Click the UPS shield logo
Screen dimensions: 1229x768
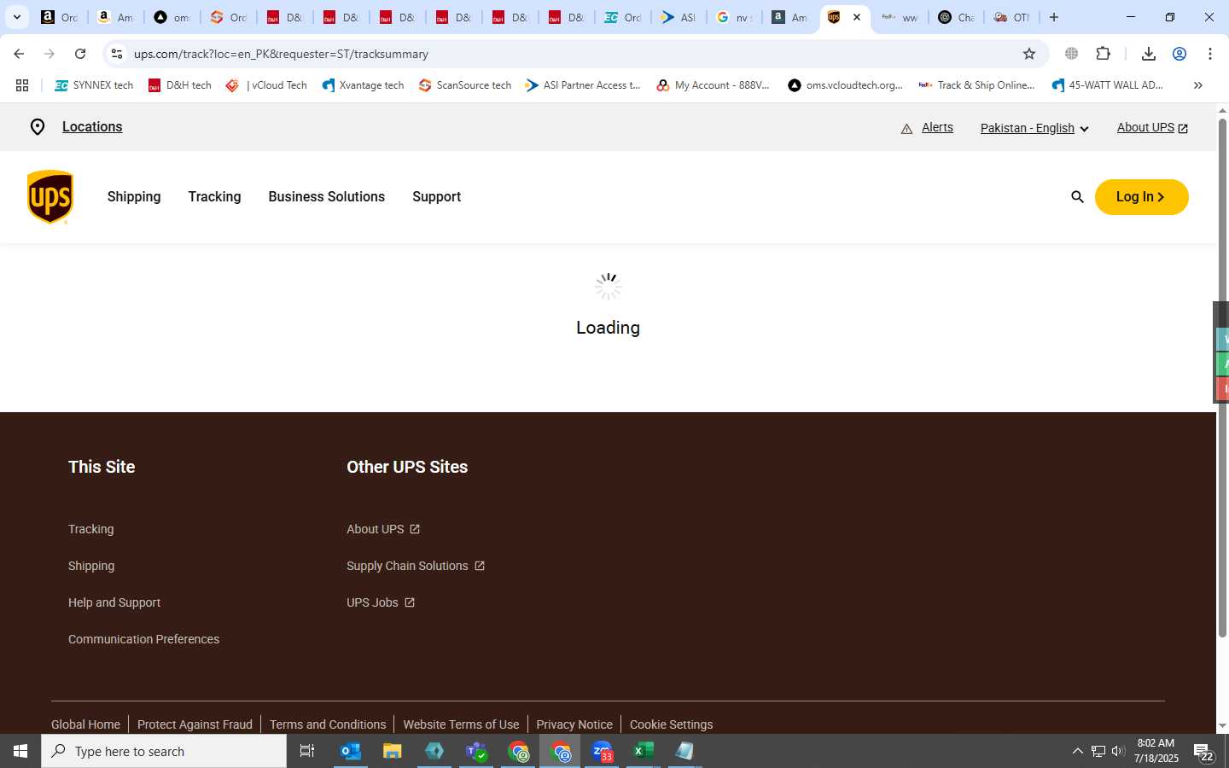click(50, 197)
